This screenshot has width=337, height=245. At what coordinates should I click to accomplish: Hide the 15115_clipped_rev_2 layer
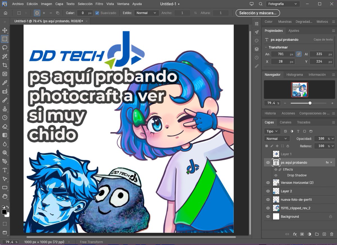tap(268, 208)
